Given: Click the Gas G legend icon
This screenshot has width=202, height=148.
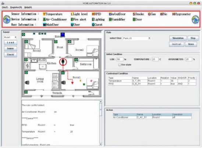Looking at the screenshot, I should pyautogui.click(x=149, y=14).
